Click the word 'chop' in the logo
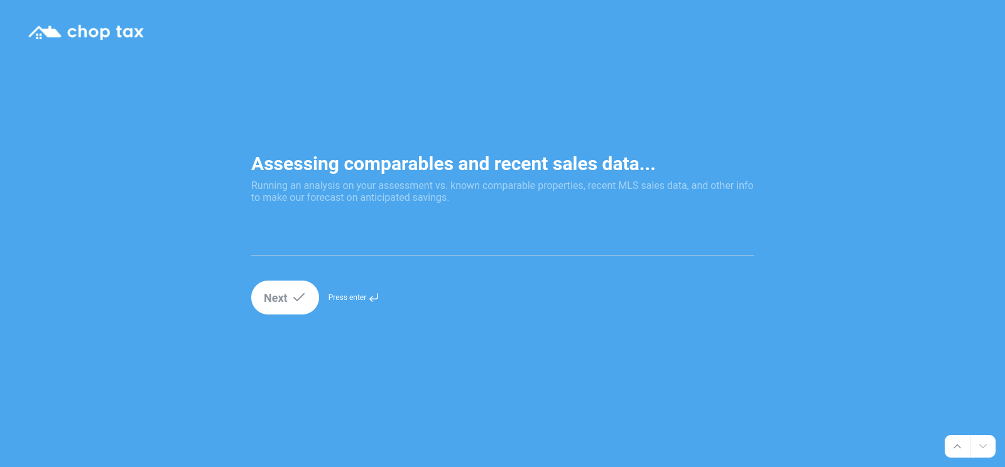The height and width of the screenshot is (467, 1005). (x=89, y=33)
